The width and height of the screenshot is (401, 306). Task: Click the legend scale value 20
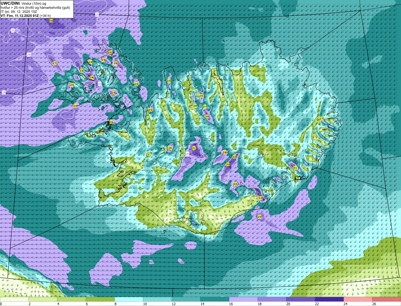click(x=288, y=304)
